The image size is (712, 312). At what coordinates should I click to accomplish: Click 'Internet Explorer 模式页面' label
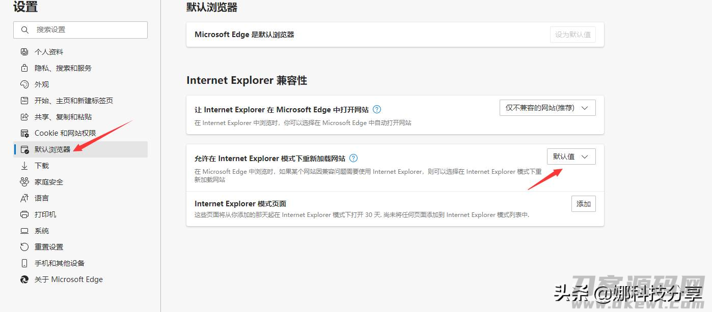tap(240, 204)
